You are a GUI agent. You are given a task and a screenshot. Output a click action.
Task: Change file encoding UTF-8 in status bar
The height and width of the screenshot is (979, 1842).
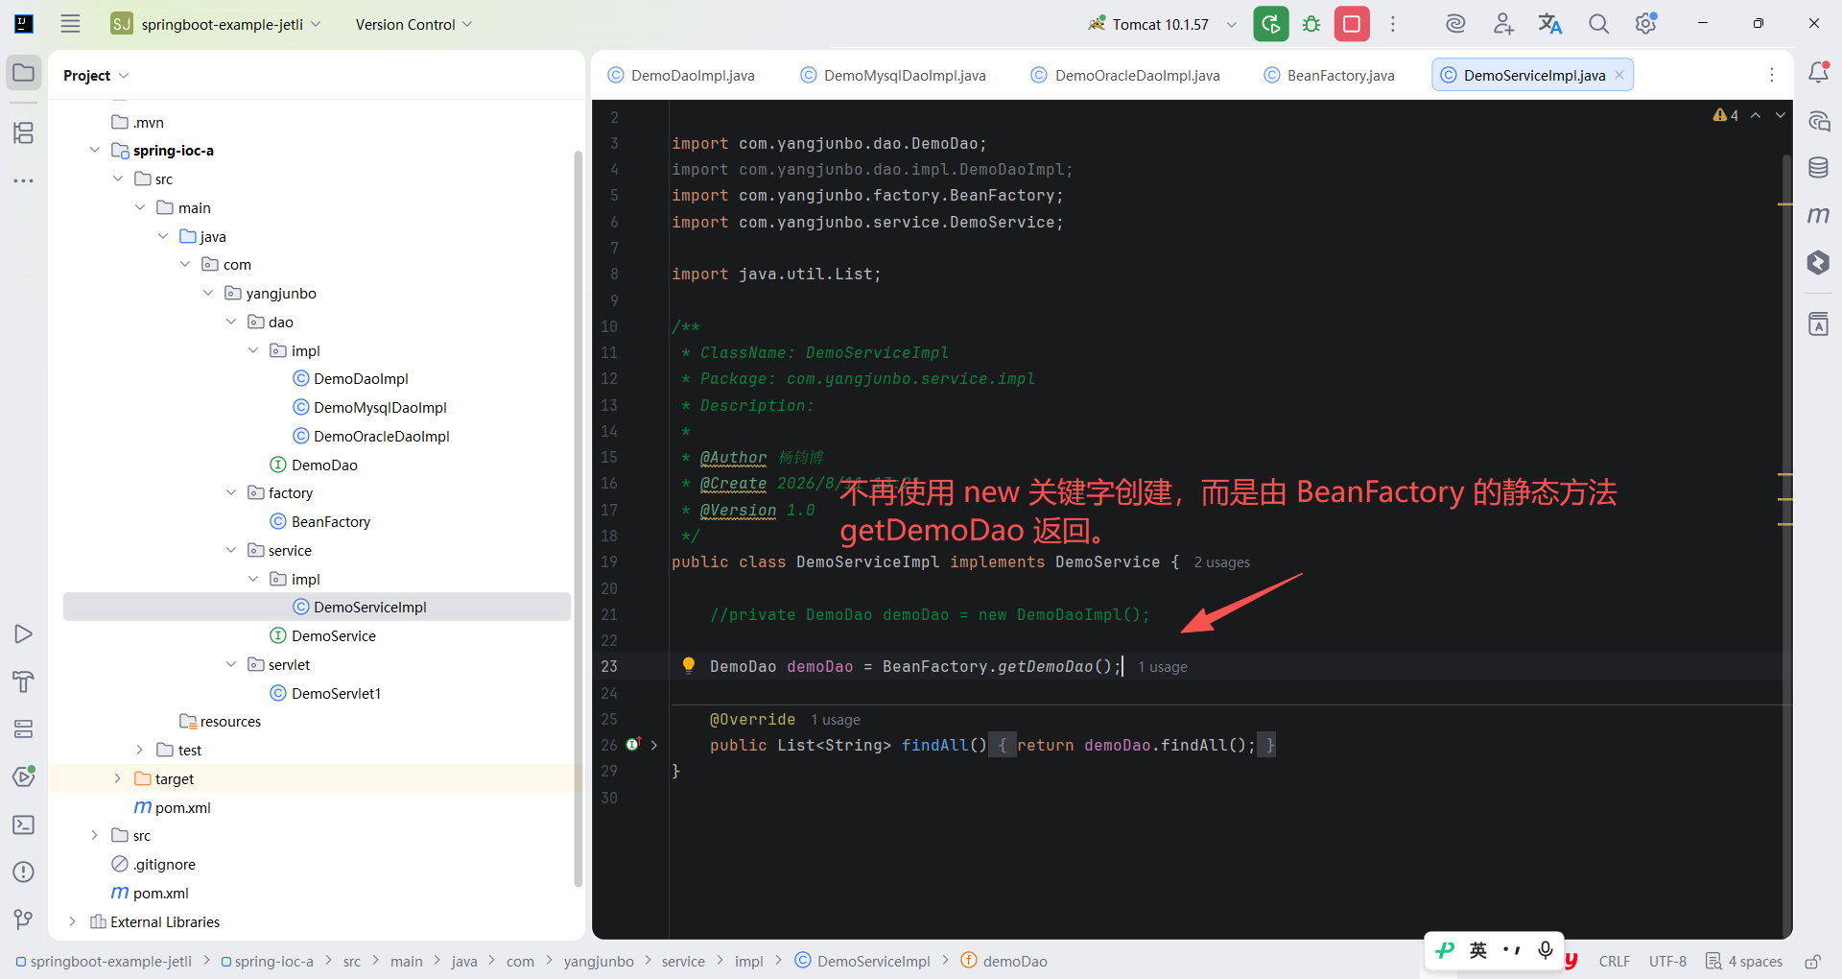point(1667,962)
